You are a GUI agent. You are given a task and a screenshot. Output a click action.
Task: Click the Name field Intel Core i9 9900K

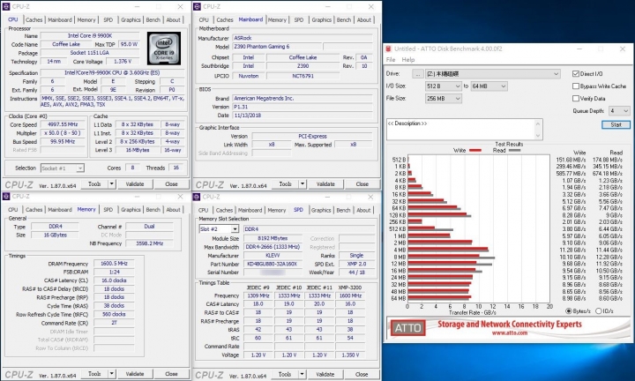[x=90, y=35]
